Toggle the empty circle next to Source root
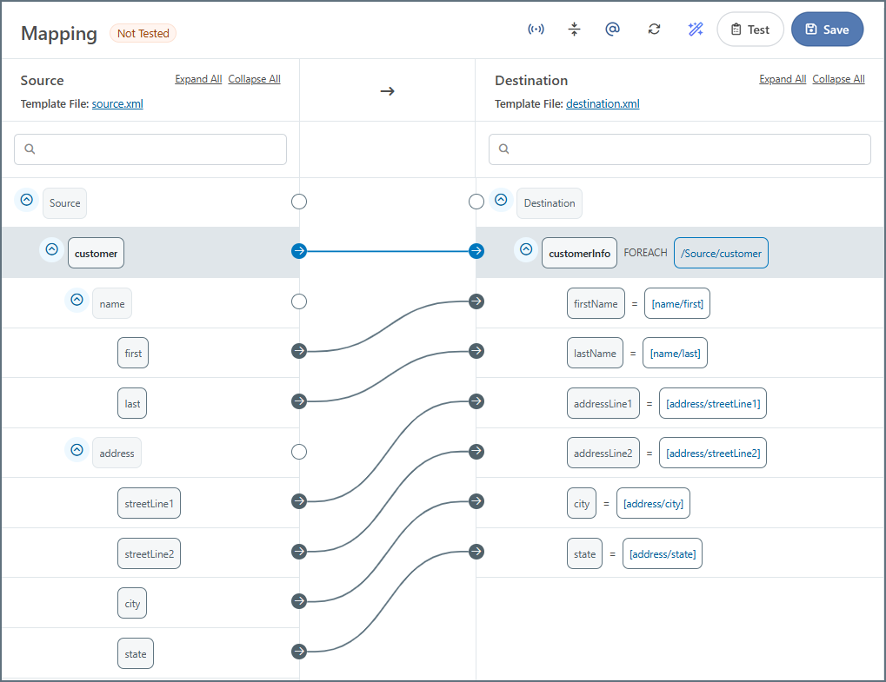This screenshot has width=886, height=682. (x=299, y=202)
